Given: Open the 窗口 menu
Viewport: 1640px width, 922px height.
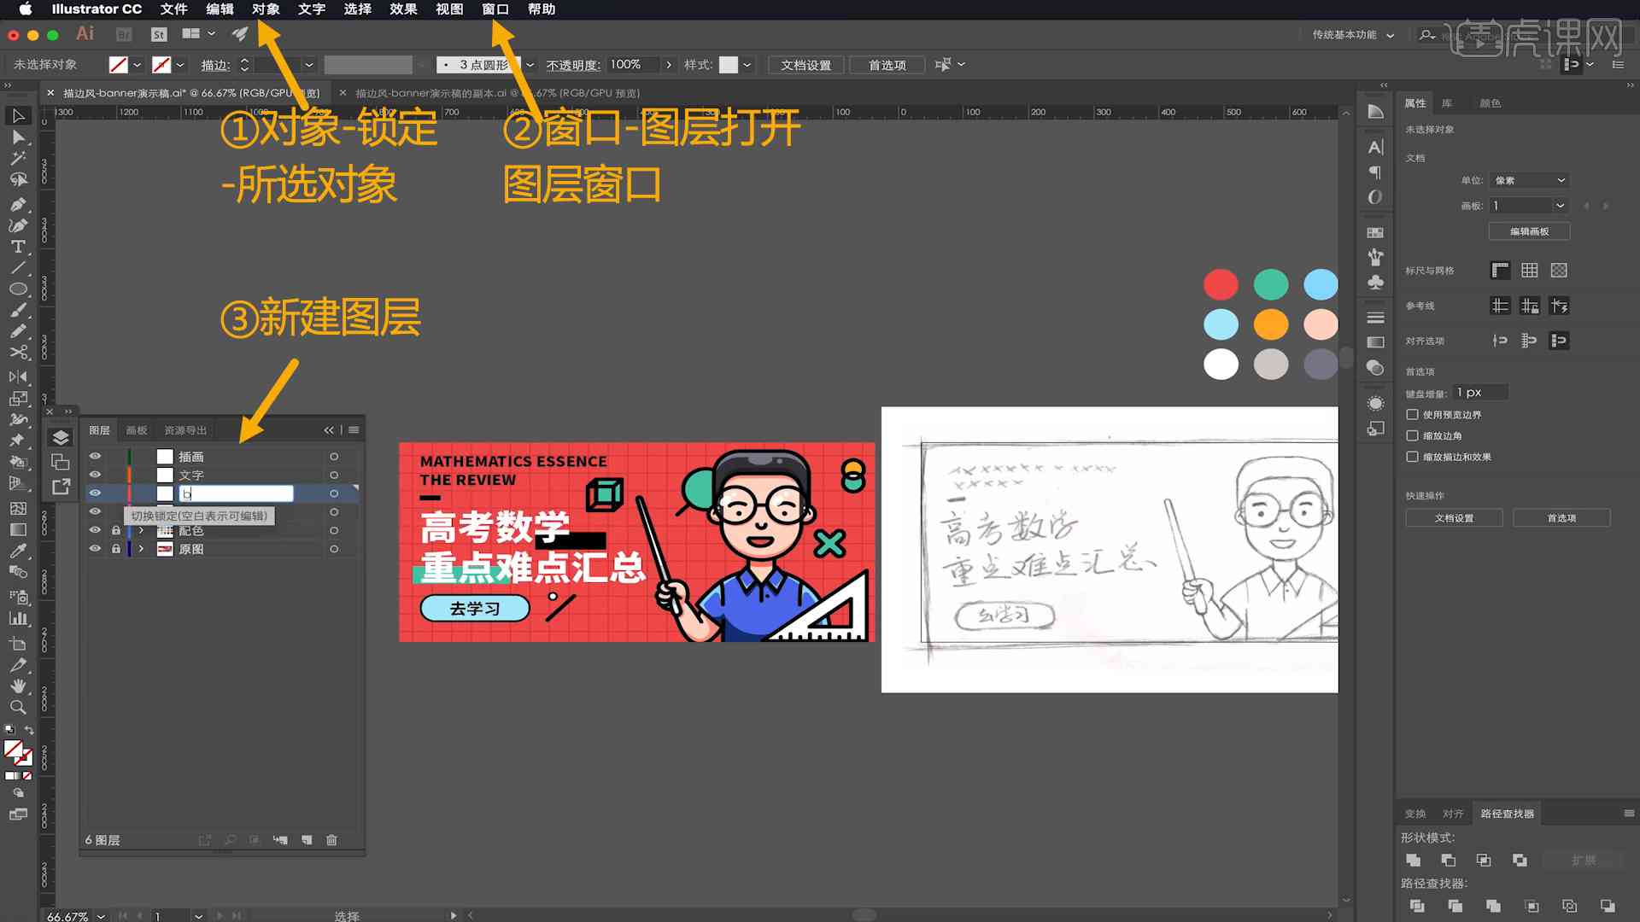Looking at the screenshot, I should (495, 9).
